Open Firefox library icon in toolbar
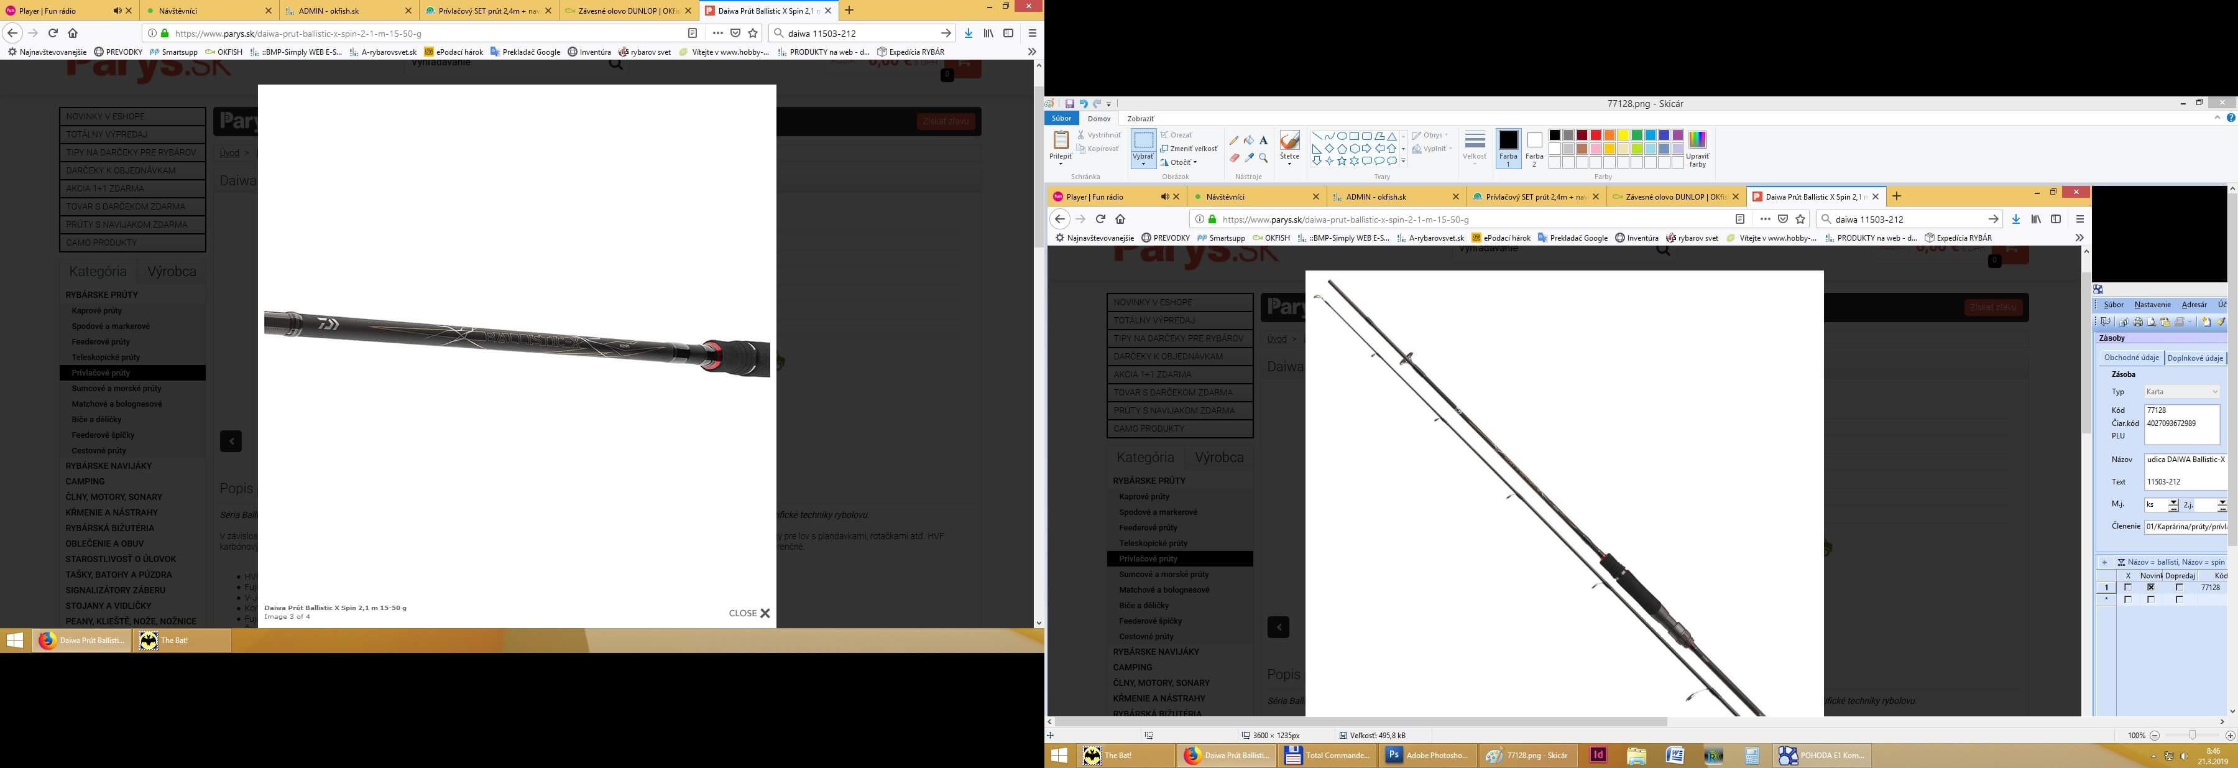 pyautogui.click(x=988, y=33)
